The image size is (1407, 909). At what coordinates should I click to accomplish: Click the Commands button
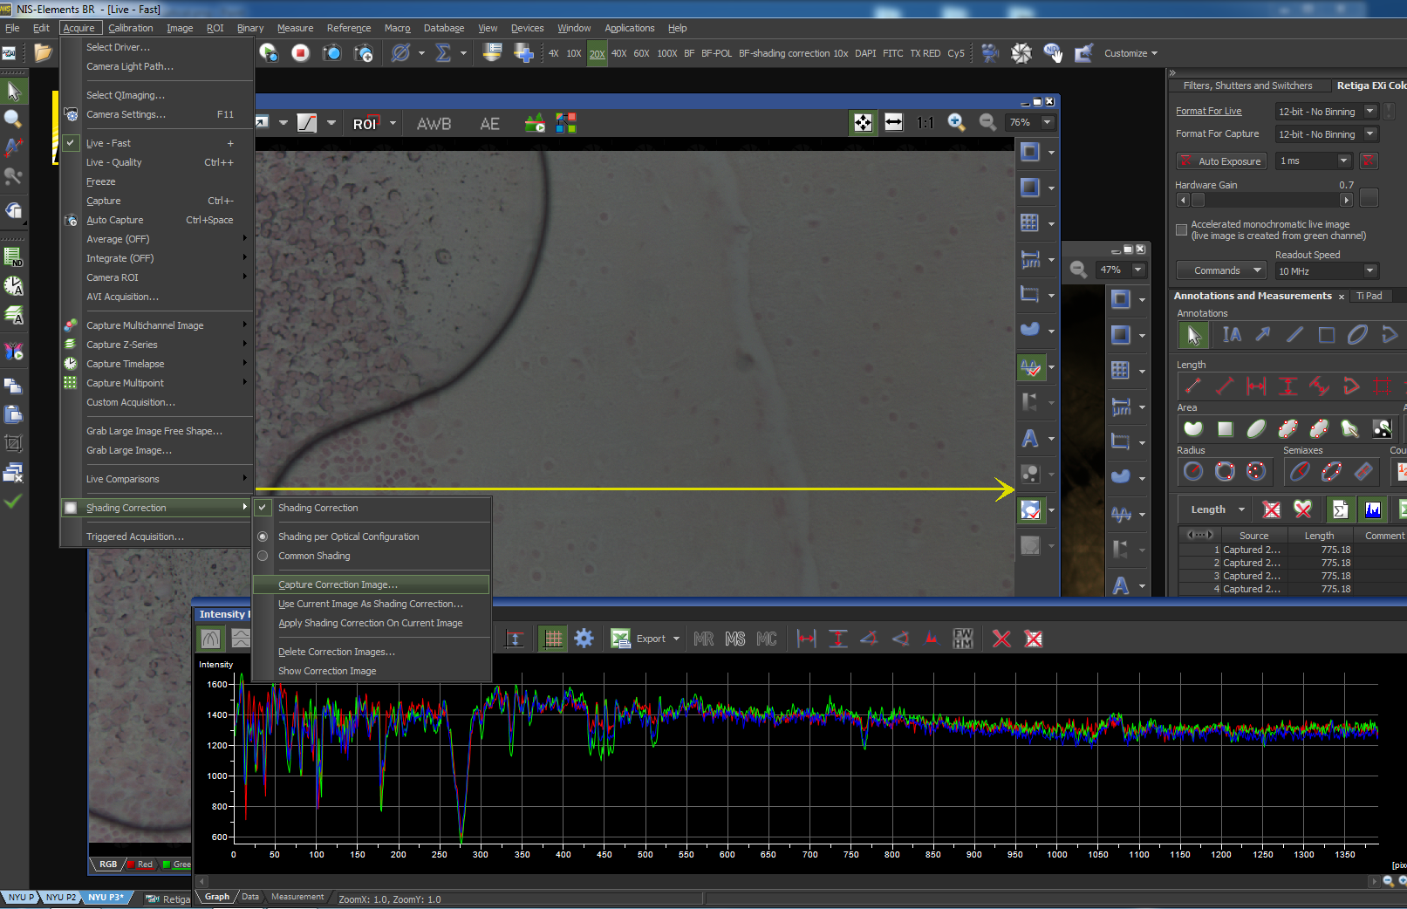pos(1219,270)
